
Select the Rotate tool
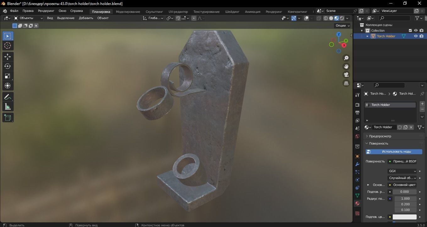coord(8,66)
